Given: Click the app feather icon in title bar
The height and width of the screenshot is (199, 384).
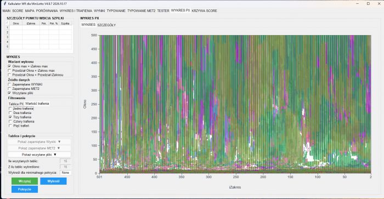Looking at the screenshot, I should pos(4,4).
